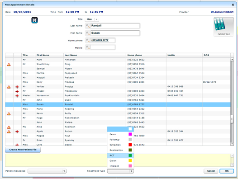Click red cross icon in Vasserman Pupkinshtein row
Viewport: 238px width, 179px height.
click(17, 96)
